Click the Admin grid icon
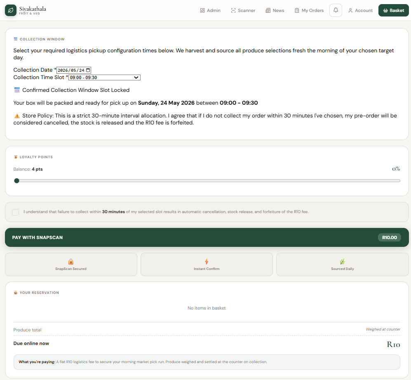The height and width of the screenshot is (380, 411). point(202,10)
